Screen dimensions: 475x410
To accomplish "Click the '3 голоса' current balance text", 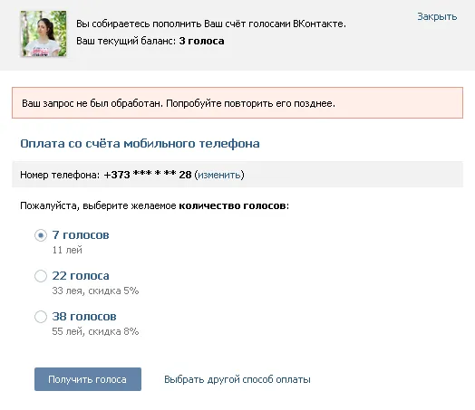I will (201, 41).
